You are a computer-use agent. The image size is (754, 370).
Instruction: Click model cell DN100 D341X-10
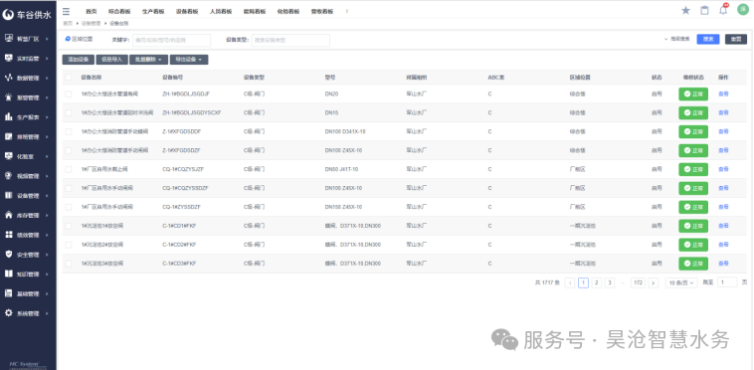click(x=344, y=131)
